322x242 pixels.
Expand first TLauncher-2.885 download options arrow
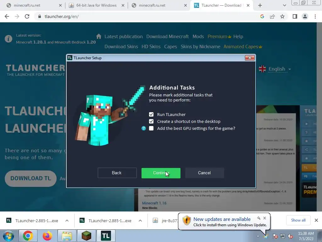coord(67,221)
